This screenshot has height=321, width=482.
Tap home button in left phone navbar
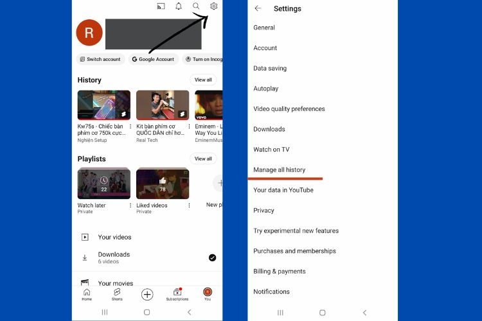(x=147, y=312)
